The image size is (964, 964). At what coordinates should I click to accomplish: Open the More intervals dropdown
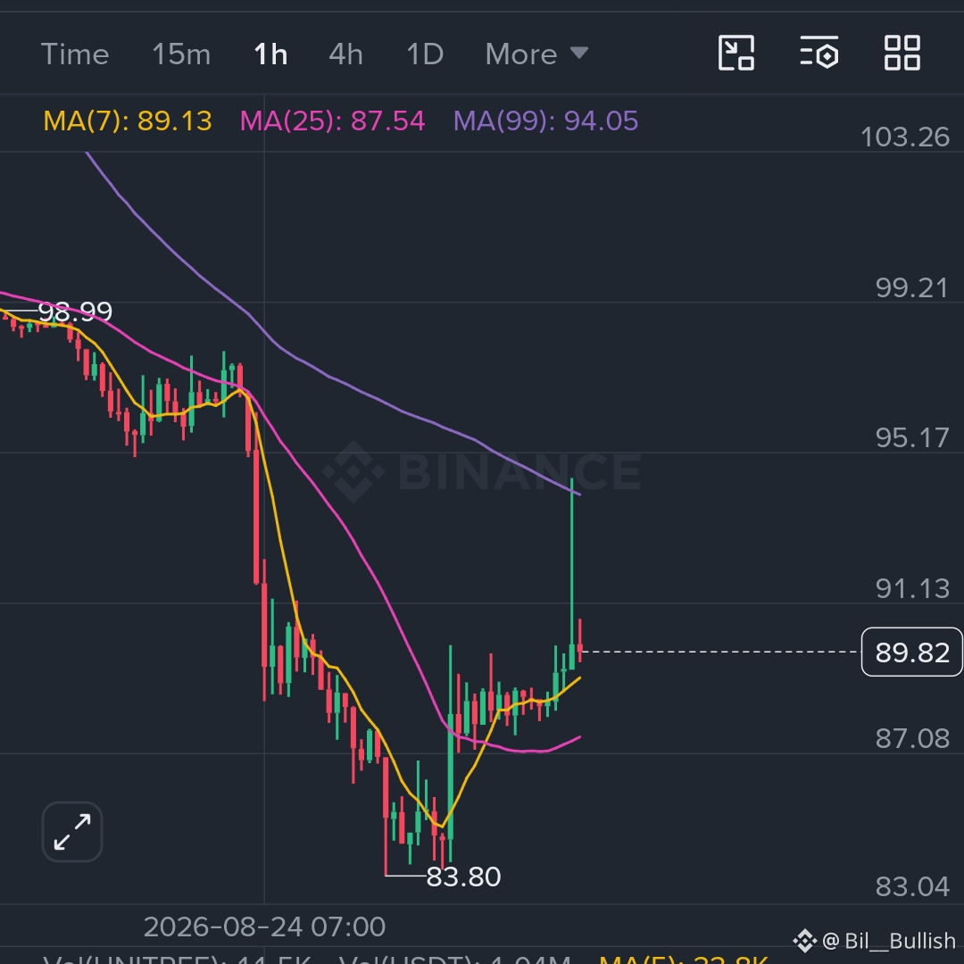536,54
